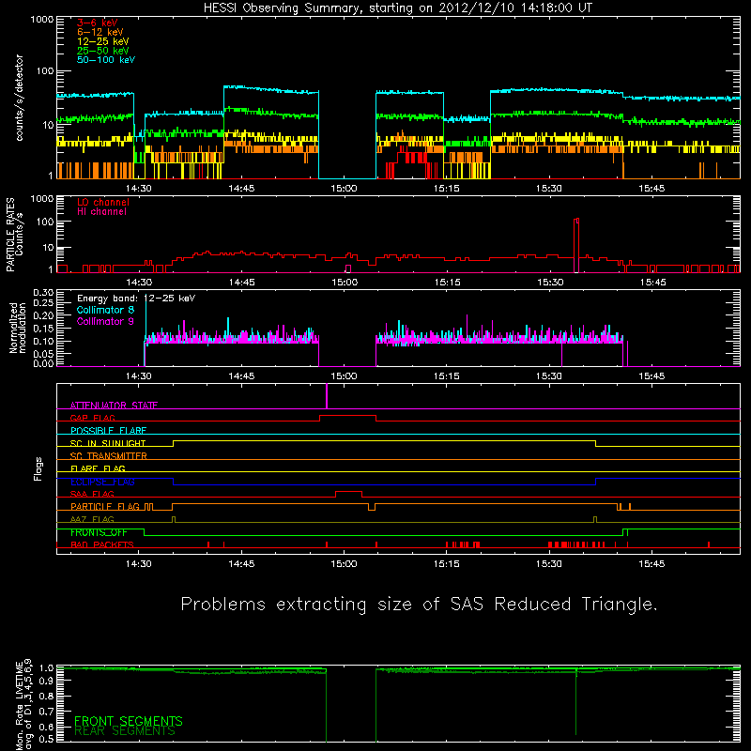The width and height of the screenshot is (751, 751).
Task: Click the 'HI channel' legend label
Action: (x=102, y=212)
